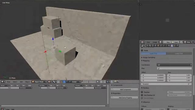Select the Upper First field option
Viewport: 195px width, 110px height.
(154, 53)
